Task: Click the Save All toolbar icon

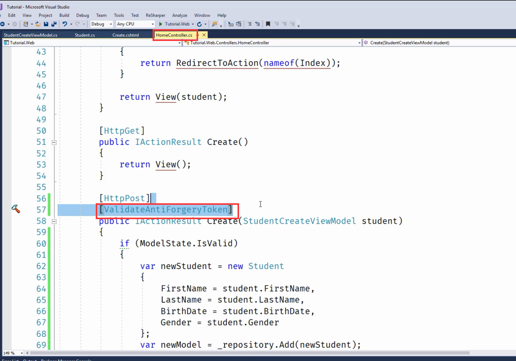Action: tap(53, 24)
